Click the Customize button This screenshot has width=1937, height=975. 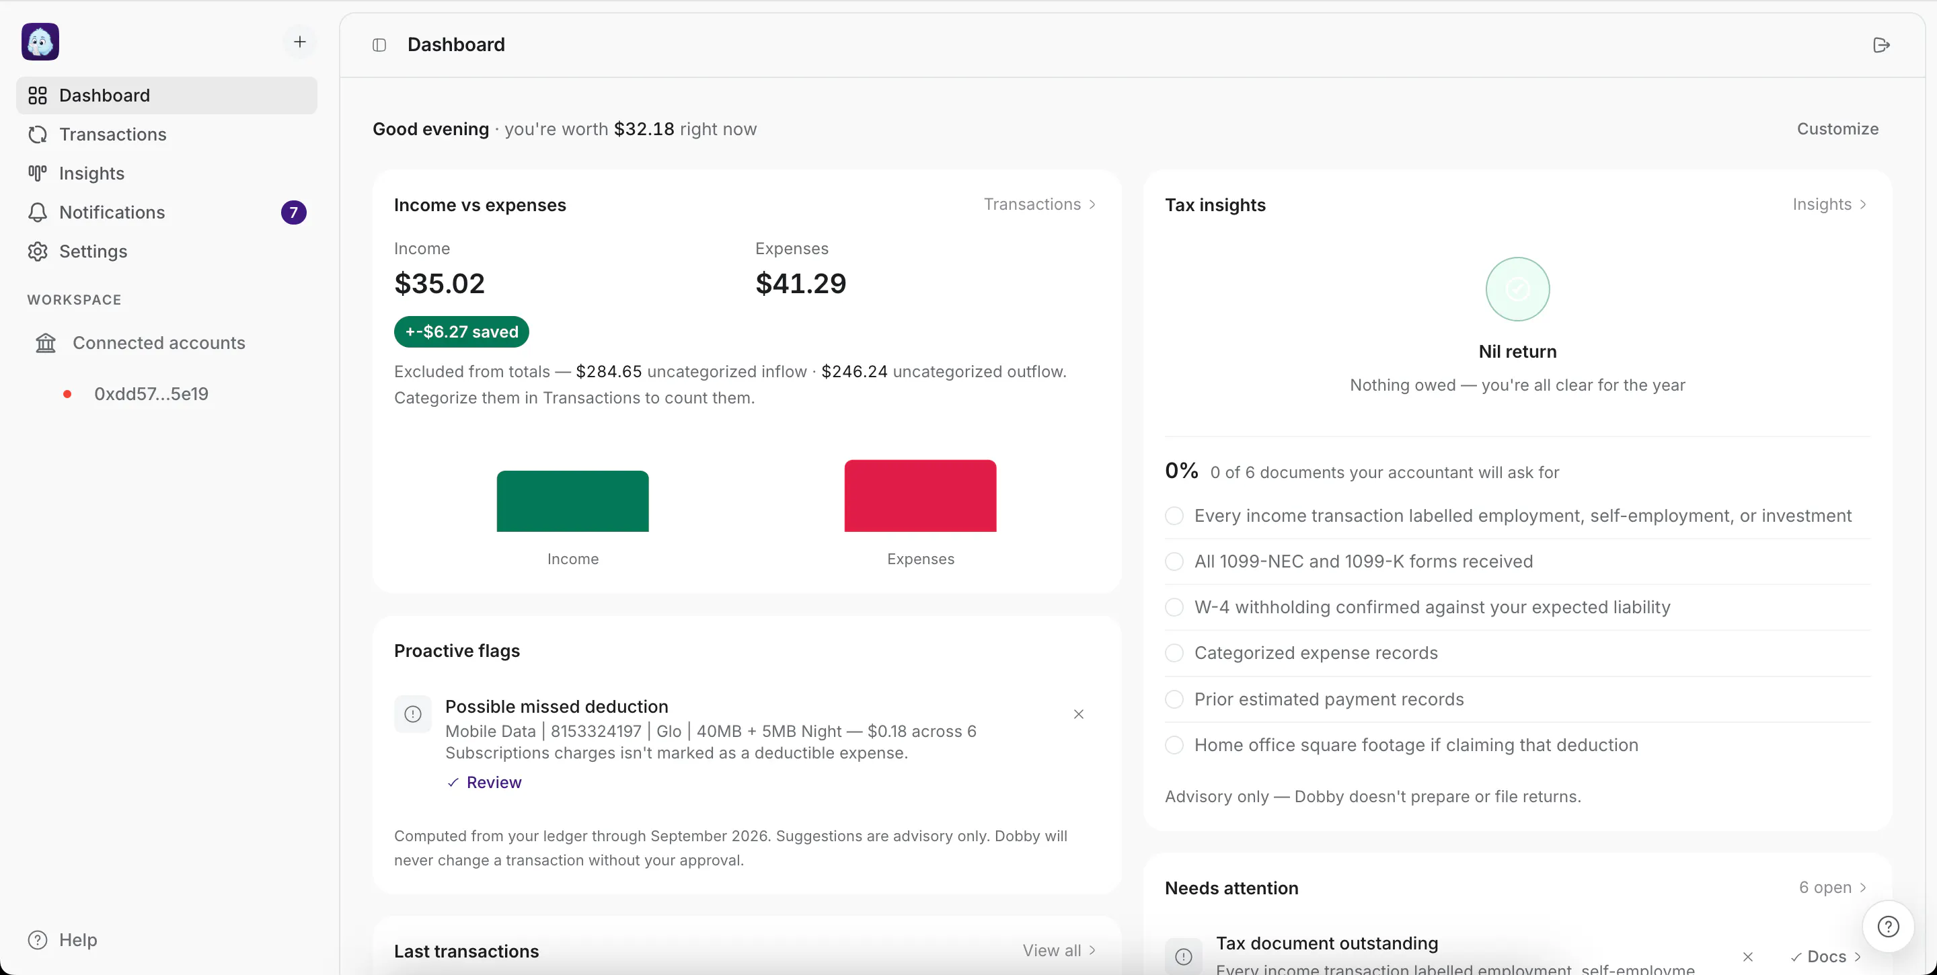pos(1837,129)
